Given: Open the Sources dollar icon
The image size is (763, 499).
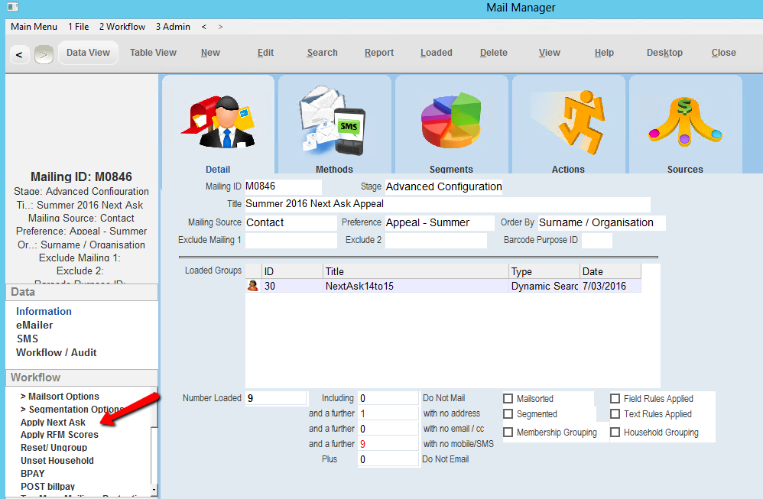Looking at the screenshot, I should pyautogui.click(x=685, y=122).
